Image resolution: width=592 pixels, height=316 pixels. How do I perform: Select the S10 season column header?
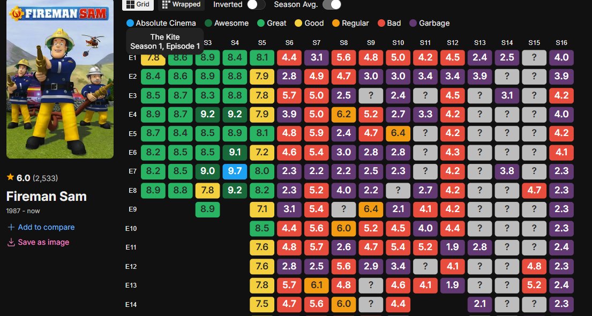tap(398, 43)
